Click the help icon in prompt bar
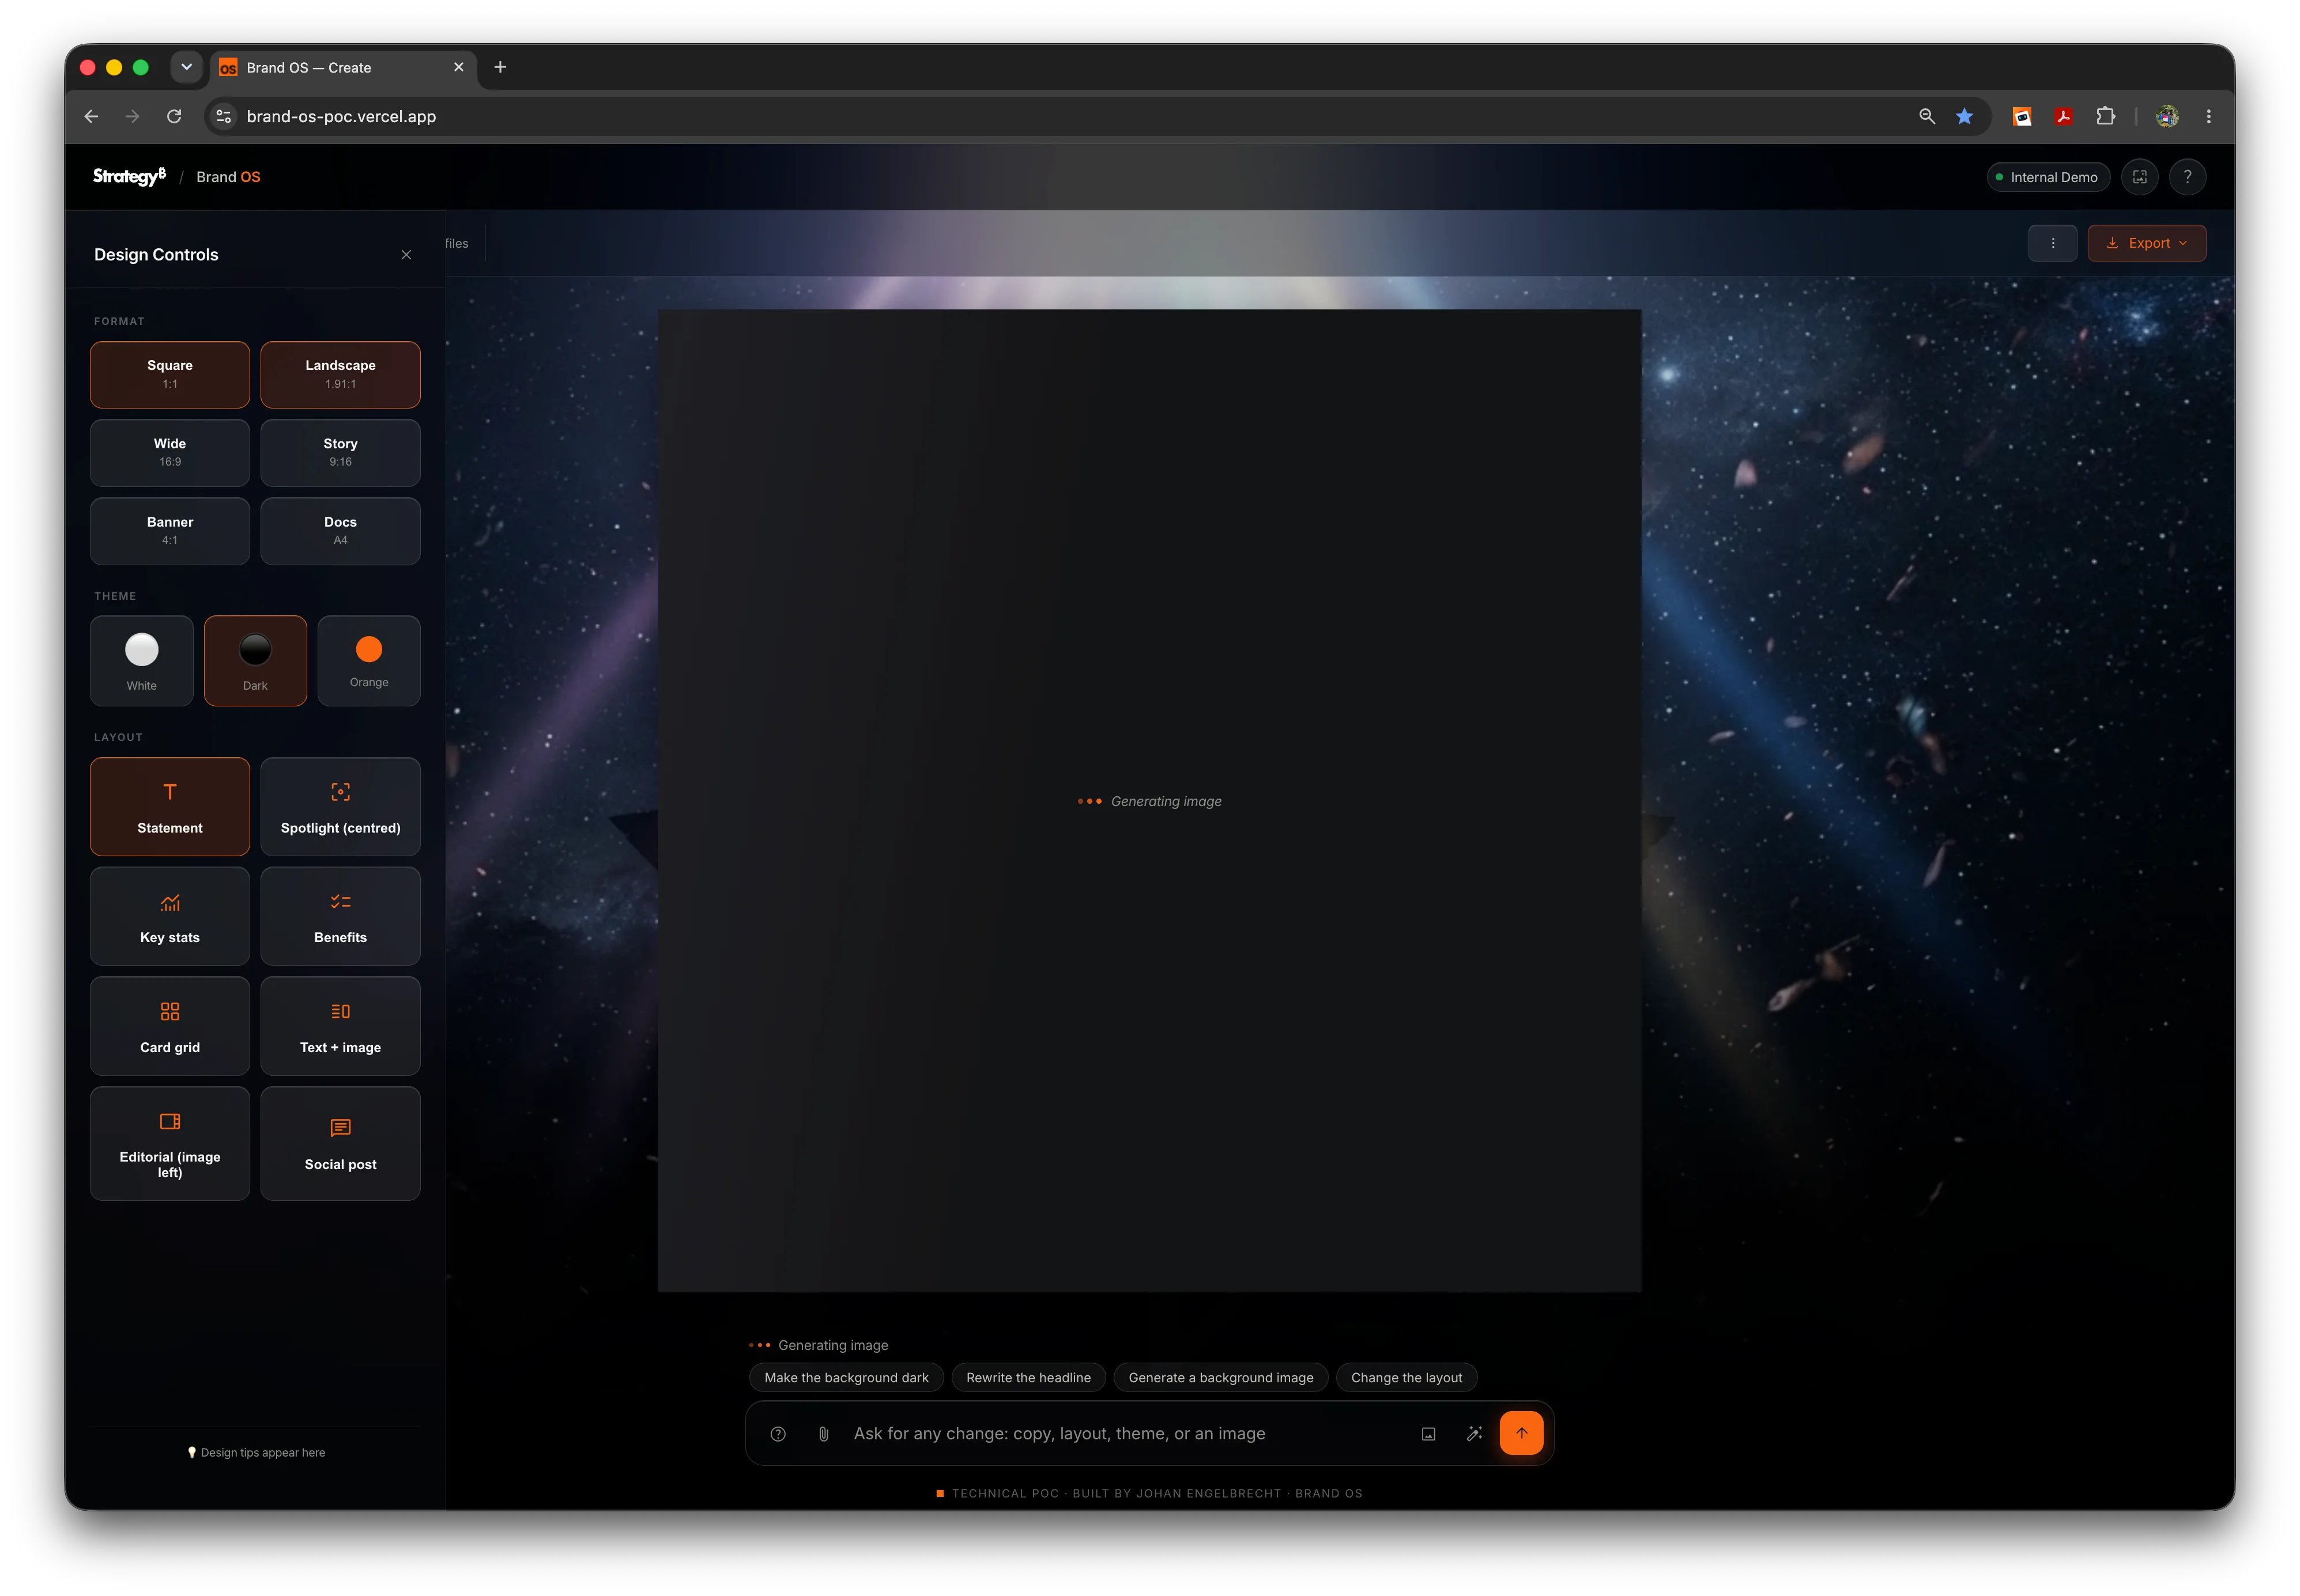 coord(778,1434)
